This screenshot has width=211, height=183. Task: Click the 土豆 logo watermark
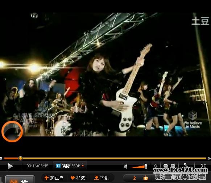click(x=200, y=21)
